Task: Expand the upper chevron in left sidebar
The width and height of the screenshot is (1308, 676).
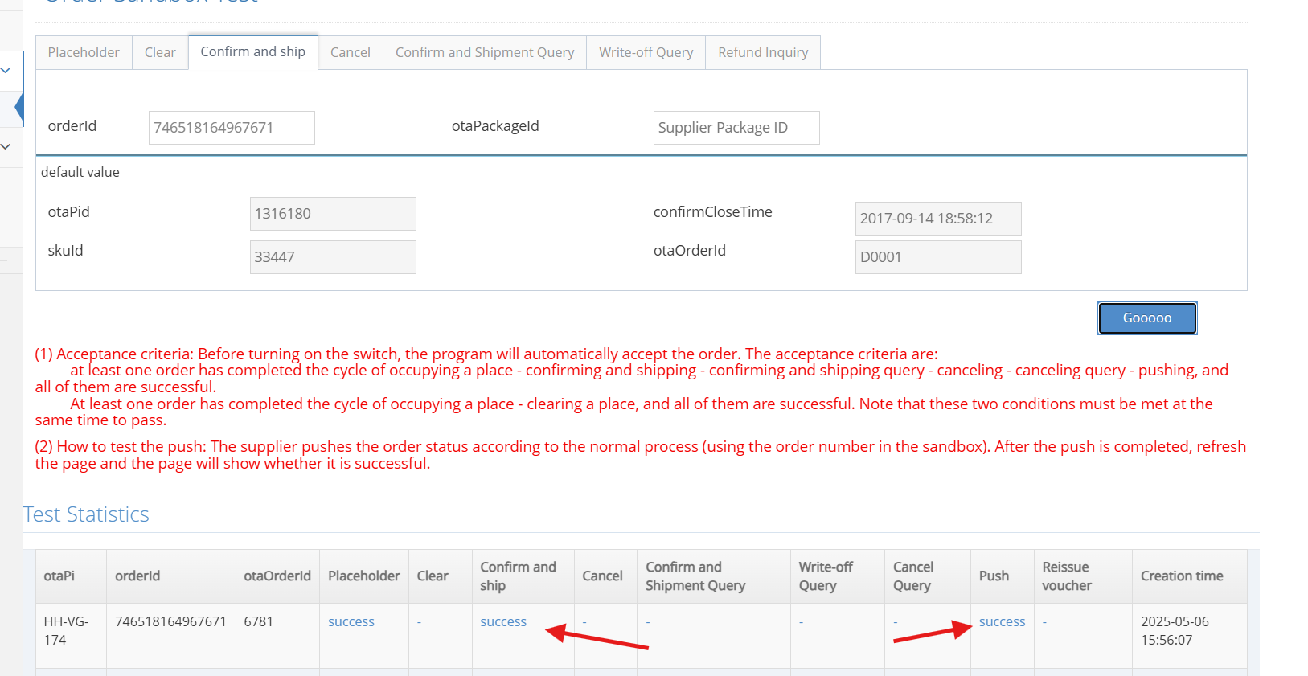Action: pos(6,70)
